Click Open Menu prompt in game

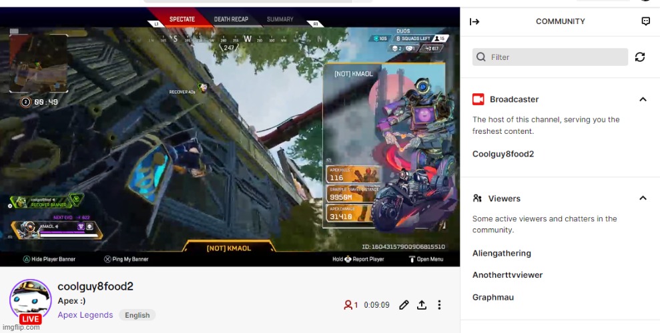[x=426, y=259]
